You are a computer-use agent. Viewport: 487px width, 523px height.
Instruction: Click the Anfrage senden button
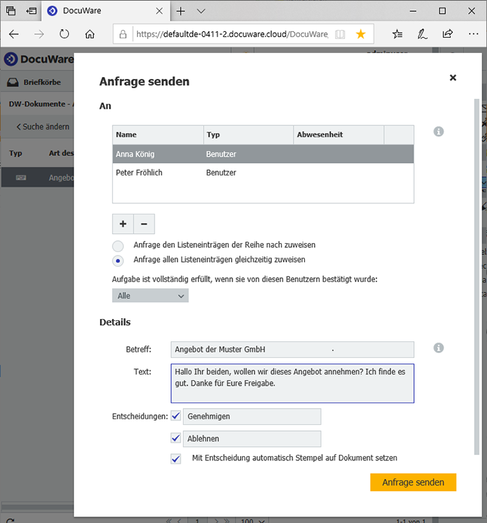[413, 483]
